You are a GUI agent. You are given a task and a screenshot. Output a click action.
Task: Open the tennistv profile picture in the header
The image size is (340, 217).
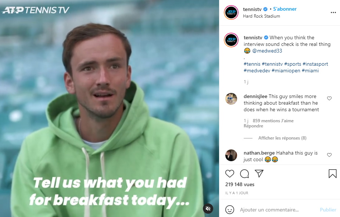231,12
